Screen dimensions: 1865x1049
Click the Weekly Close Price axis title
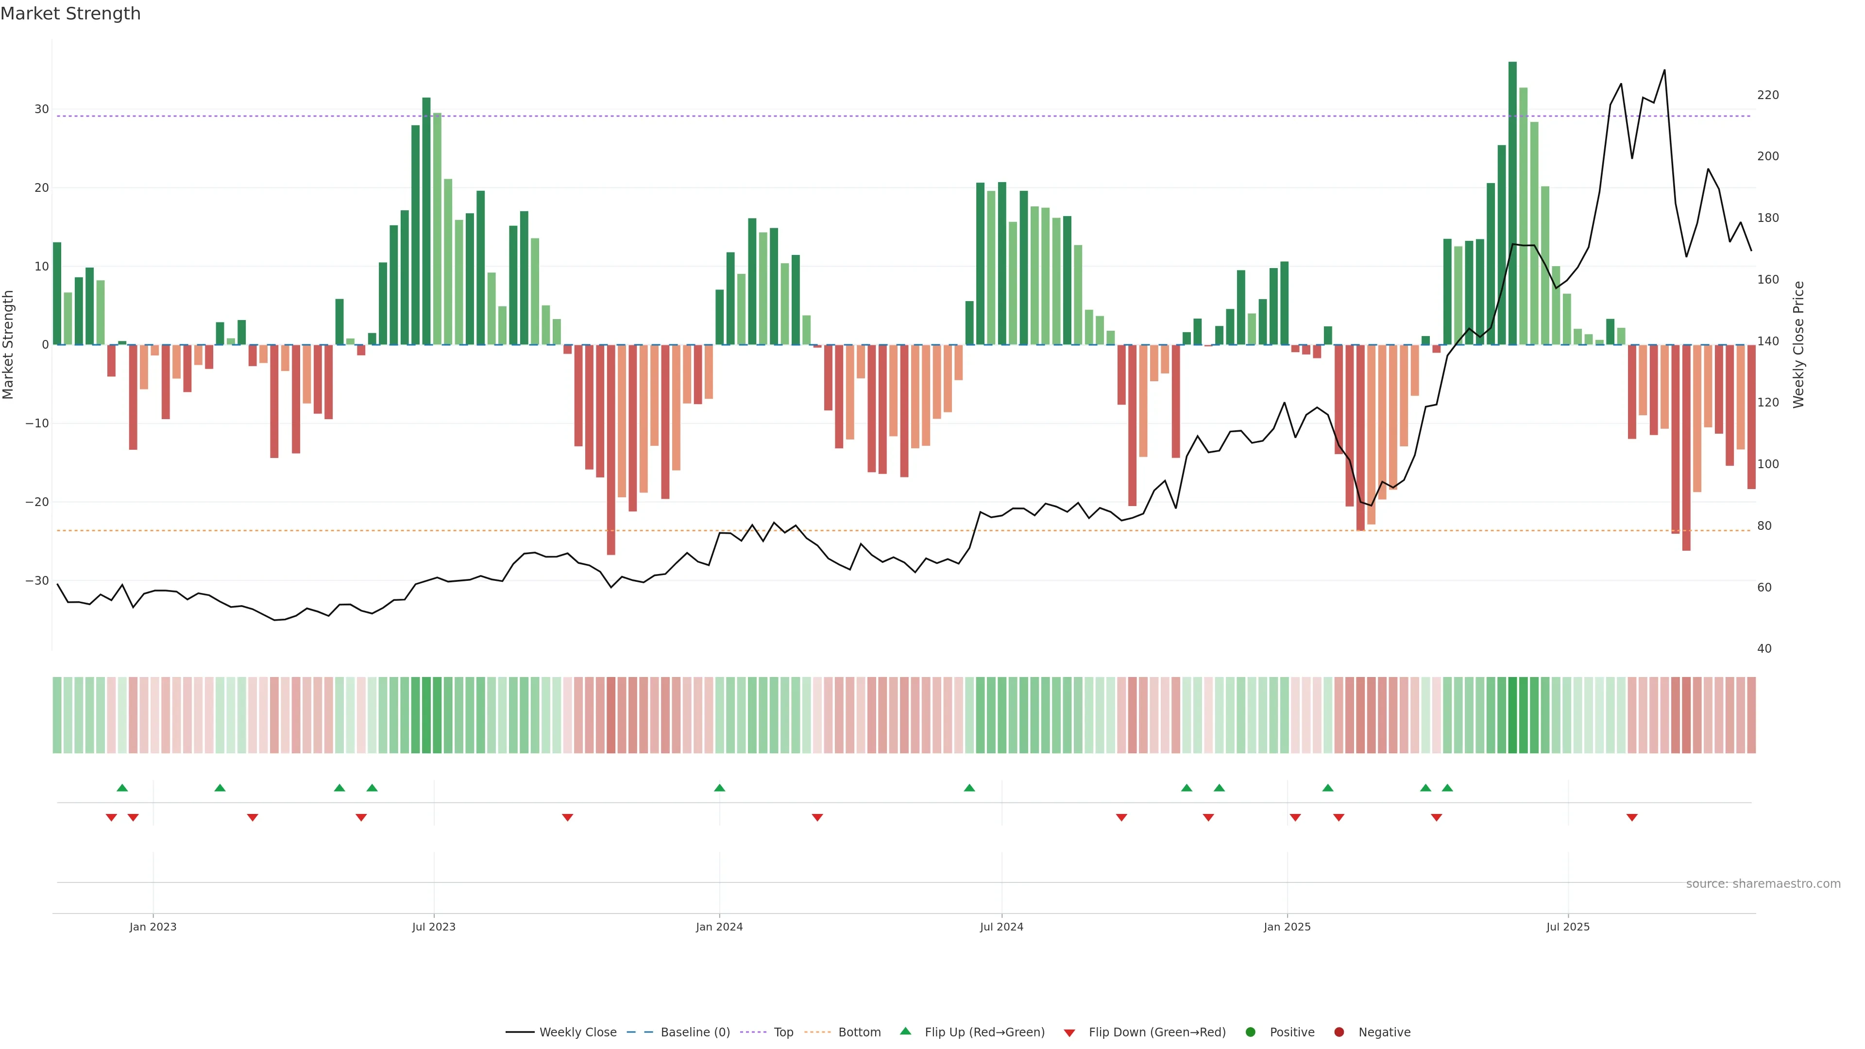point(1798,345)
